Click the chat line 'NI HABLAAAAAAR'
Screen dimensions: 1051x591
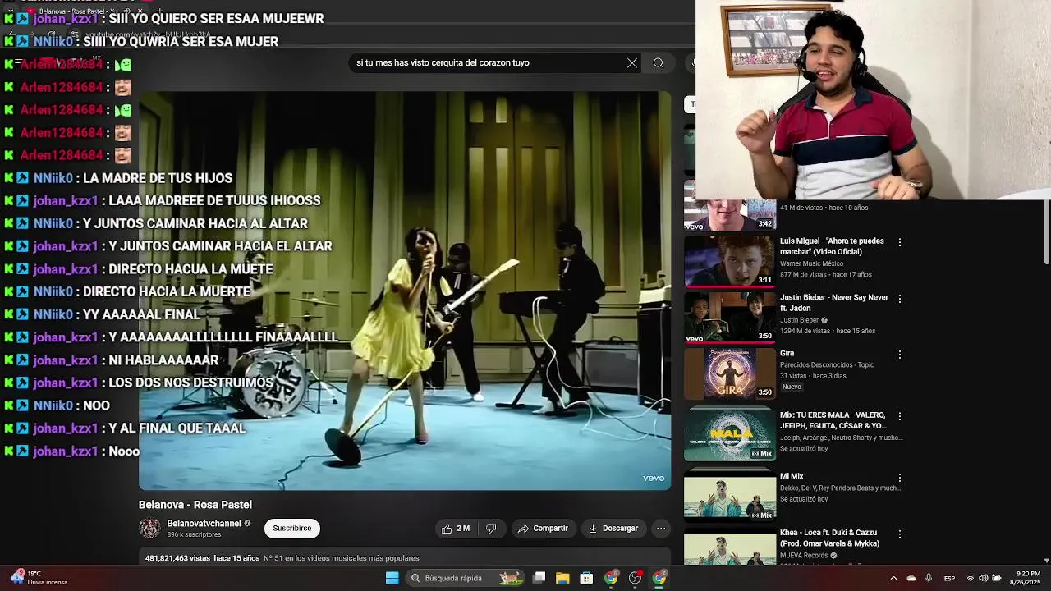tap(163, 360)
